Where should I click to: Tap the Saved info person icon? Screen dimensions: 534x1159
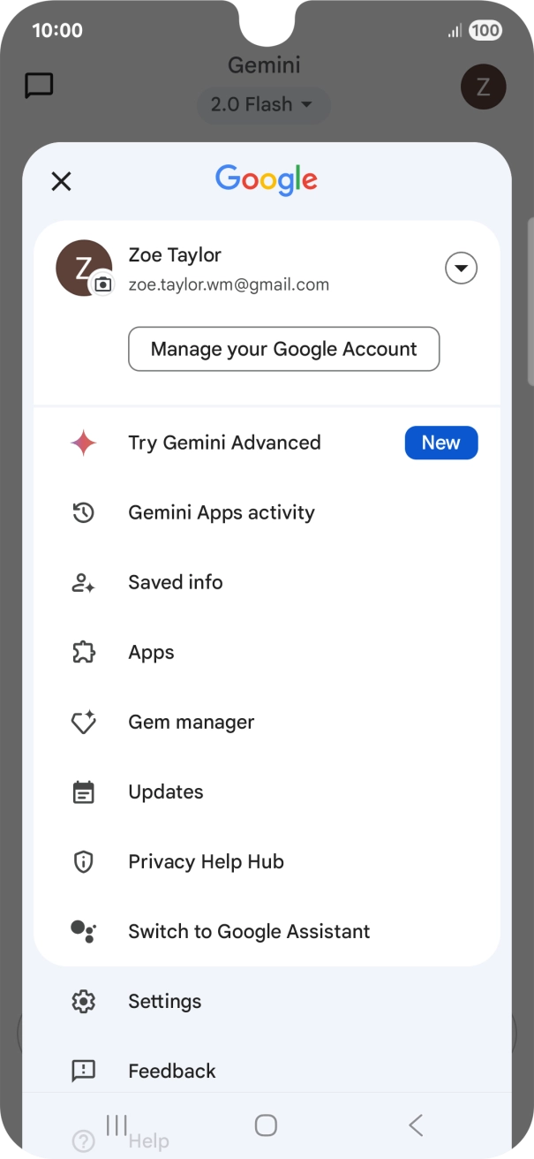click(x=83, y=582)
